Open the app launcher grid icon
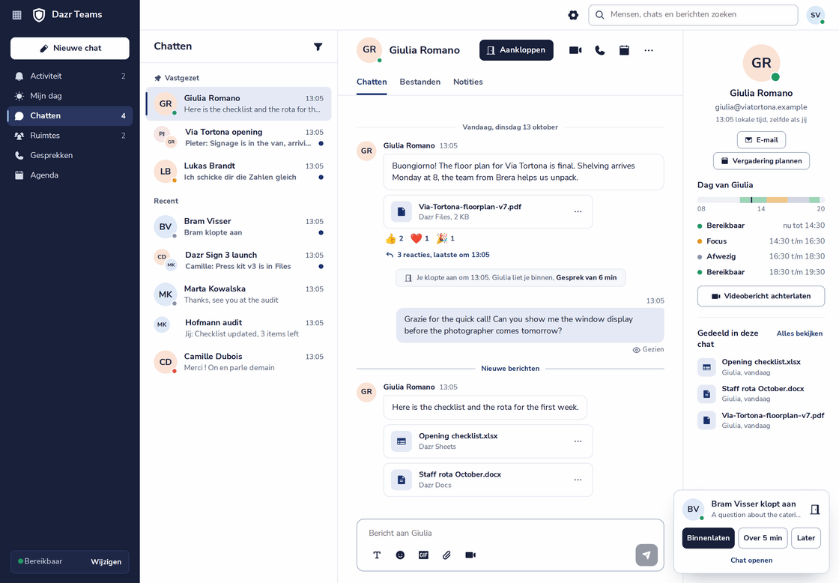 coord(17,15)
